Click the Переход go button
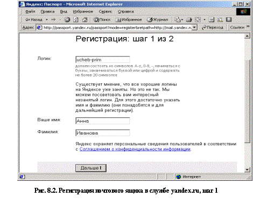This screenshot has height=204, width=253. [213, 27]
